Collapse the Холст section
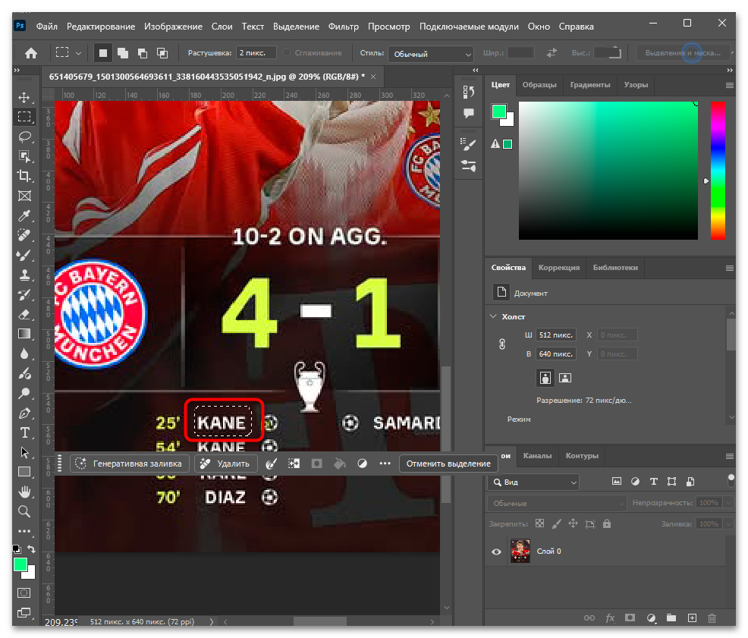The width and height of the screenshot is (748, 638). [x=494, y=316]
